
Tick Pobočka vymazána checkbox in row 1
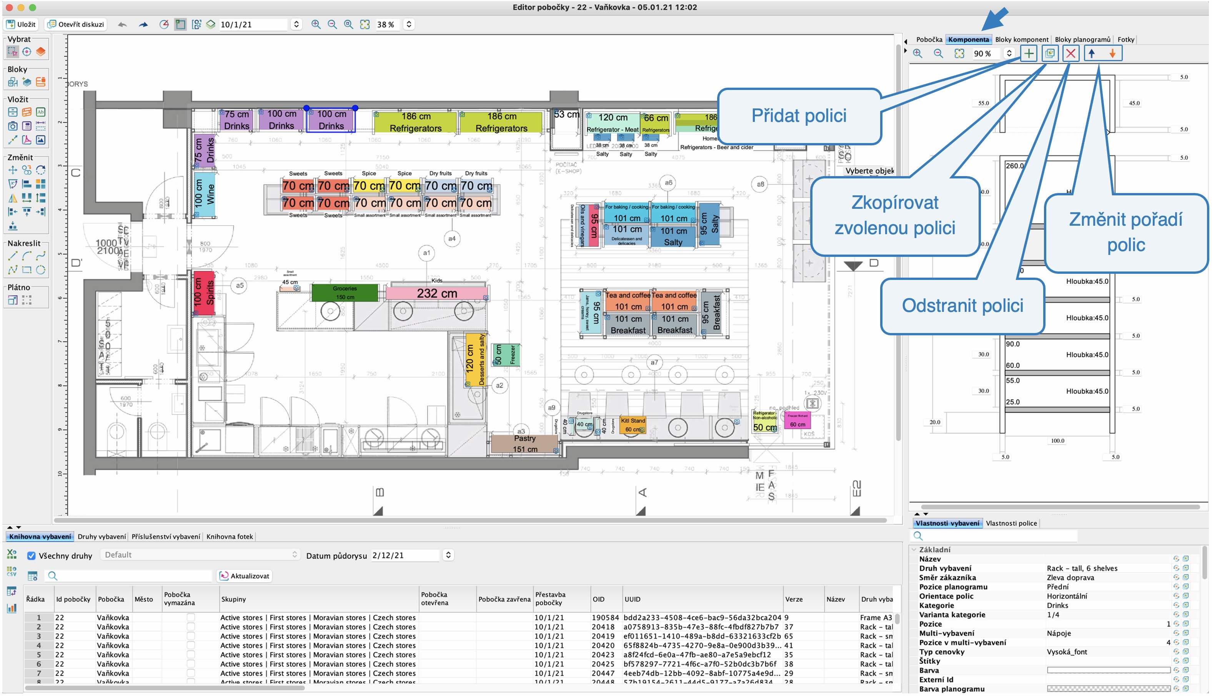click(x=191, y=618)
